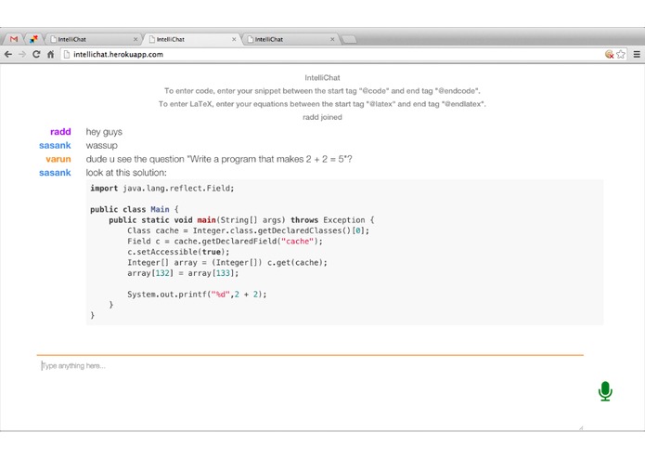Click the message 'hey guys'
The image size is (645, 459).
pos(104,132)
